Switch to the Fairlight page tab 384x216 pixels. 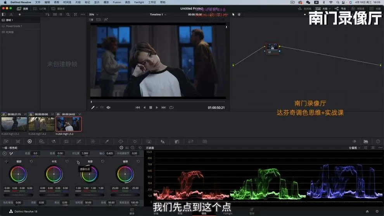[x=228, y=211]
